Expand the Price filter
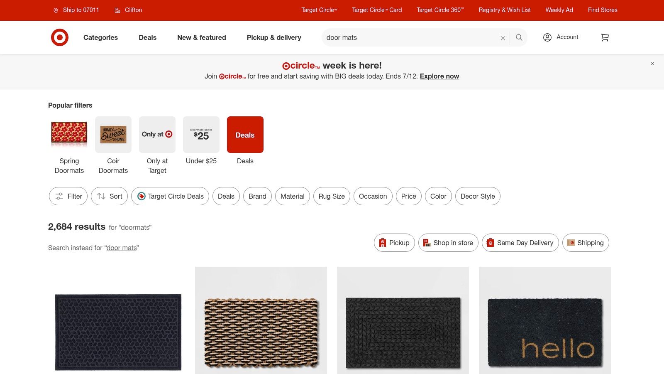 [409, 196]
